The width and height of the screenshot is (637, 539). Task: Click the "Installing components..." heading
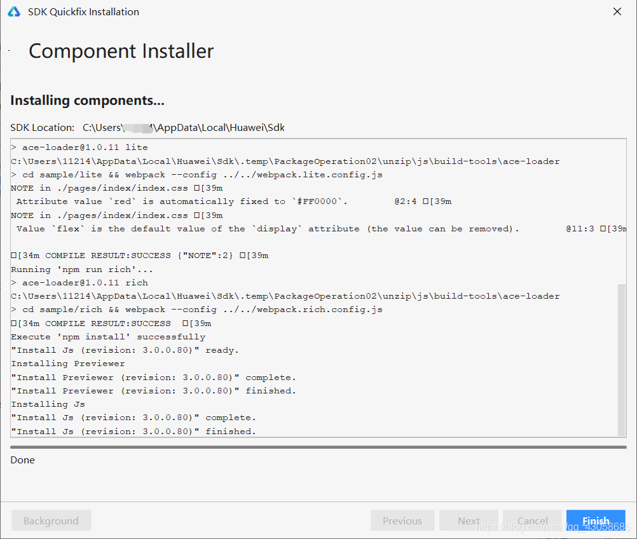[x=87, y=100]
